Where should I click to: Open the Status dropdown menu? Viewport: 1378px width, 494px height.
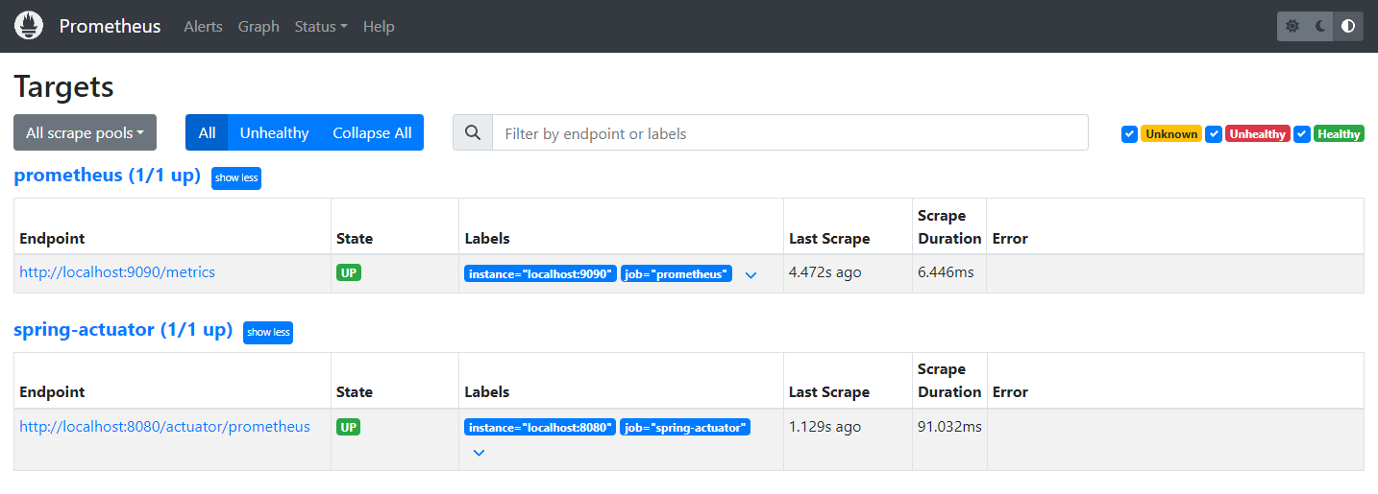(321, 26)
